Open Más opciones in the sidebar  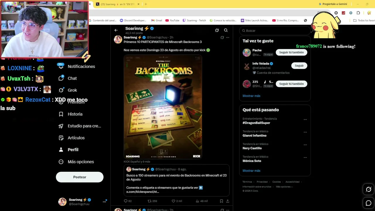(x=77, y=162)
